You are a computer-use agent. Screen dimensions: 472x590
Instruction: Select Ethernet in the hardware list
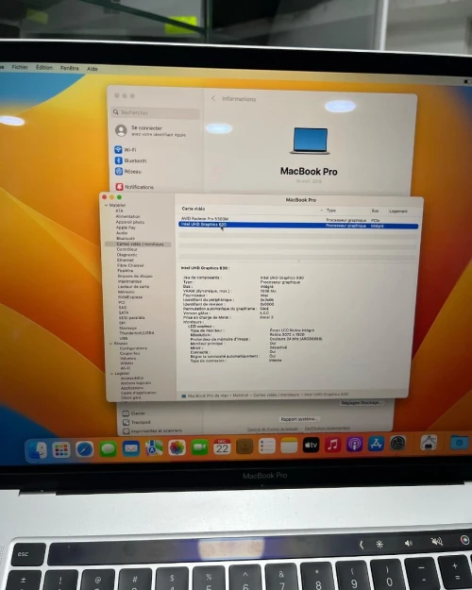tap(125, 260)
